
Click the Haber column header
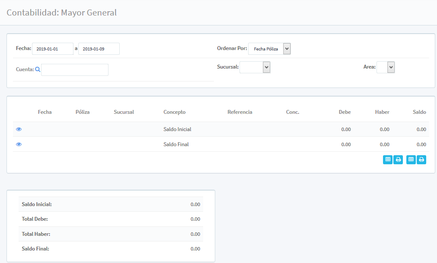382,112
